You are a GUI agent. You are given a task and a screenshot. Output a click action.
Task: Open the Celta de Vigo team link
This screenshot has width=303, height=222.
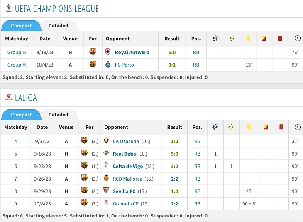tap(128, 166)
